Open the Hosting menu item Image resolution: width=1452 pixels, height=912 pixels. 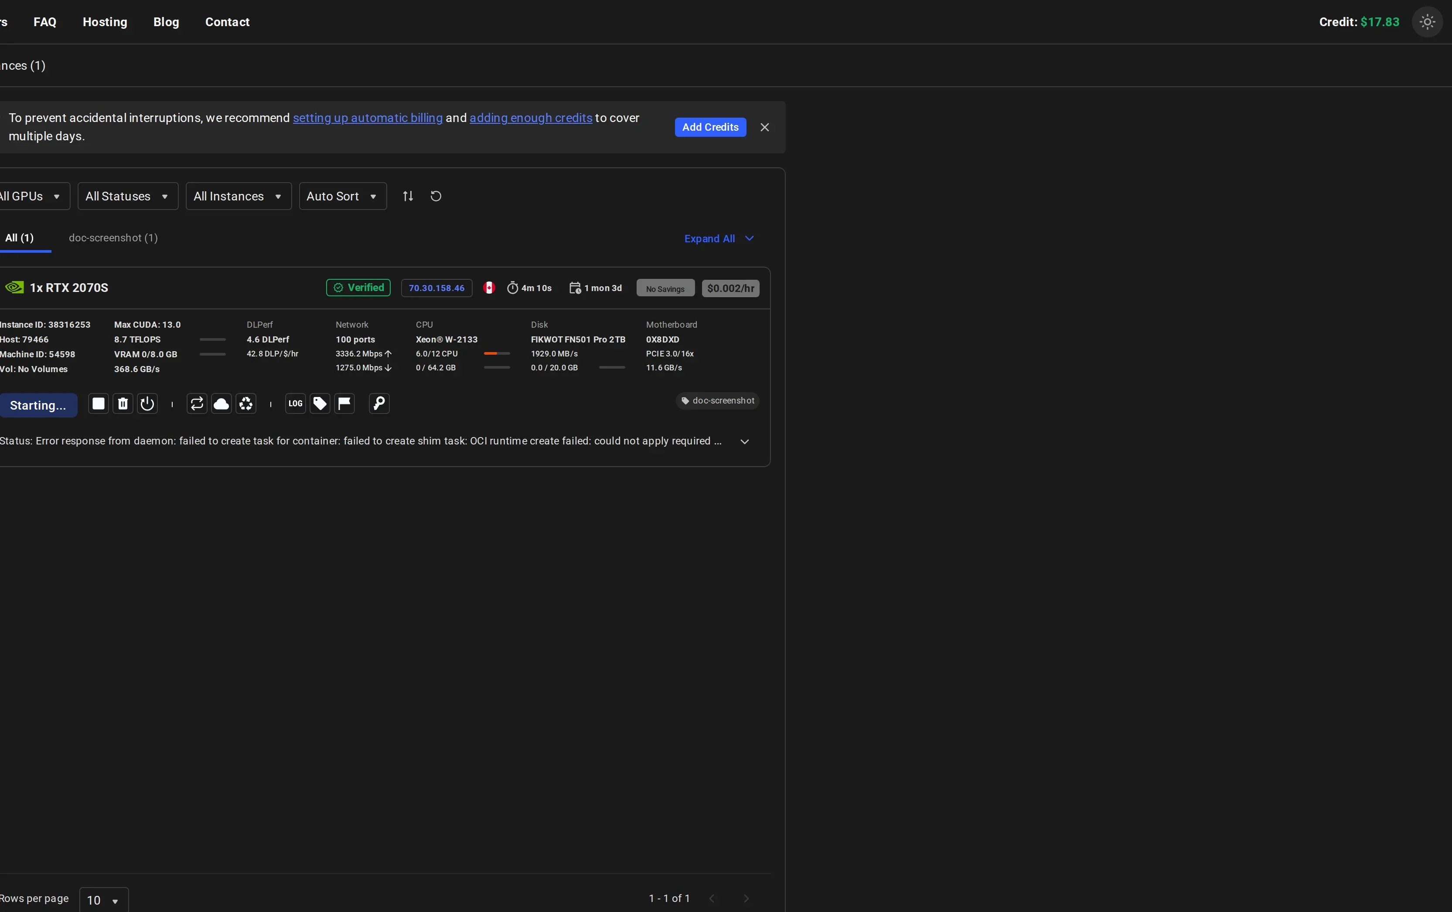pyautogui.click(x=105, y=22)
